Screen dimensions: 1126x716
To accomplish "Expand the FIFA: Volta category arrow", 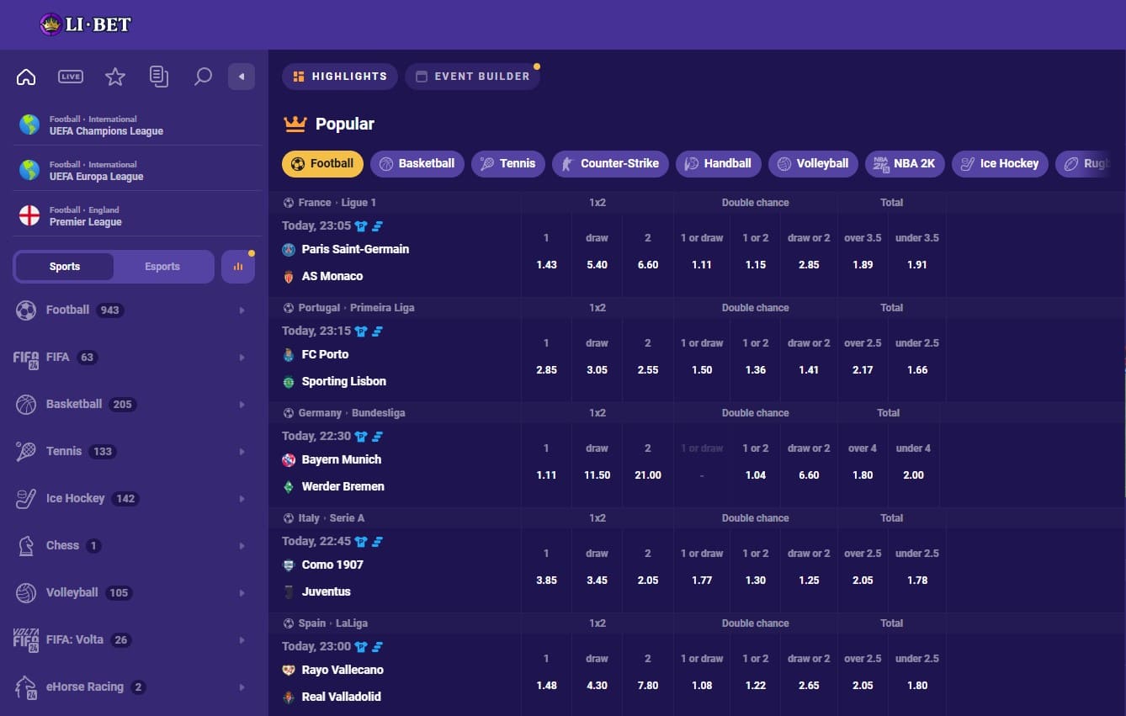I will coord(242,640).
